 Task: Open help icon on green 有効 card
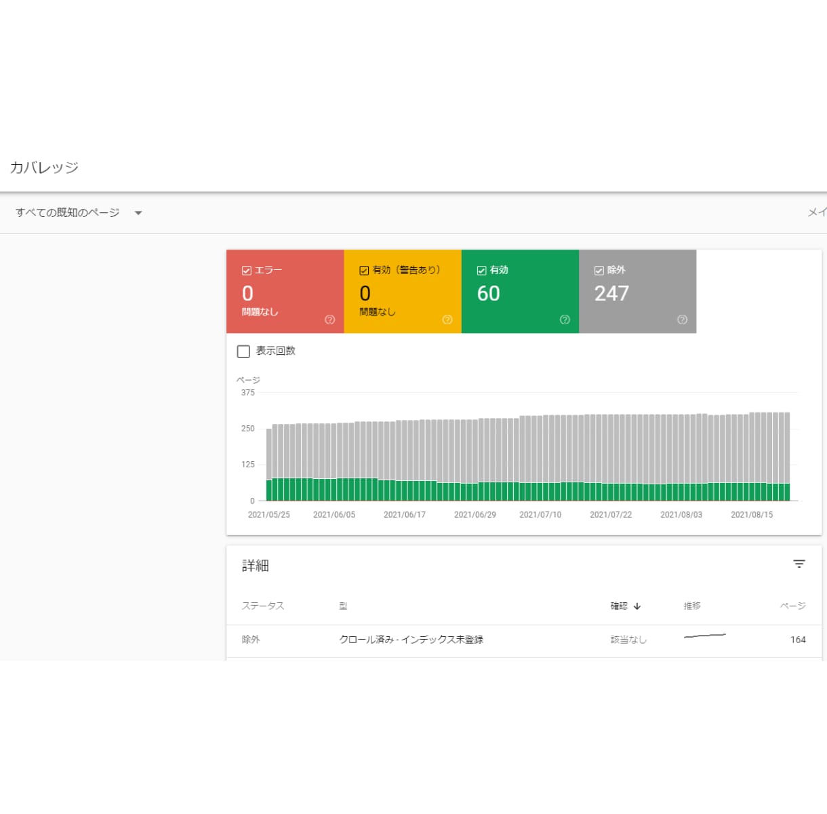pyautogui.click(x=565, y=319)
